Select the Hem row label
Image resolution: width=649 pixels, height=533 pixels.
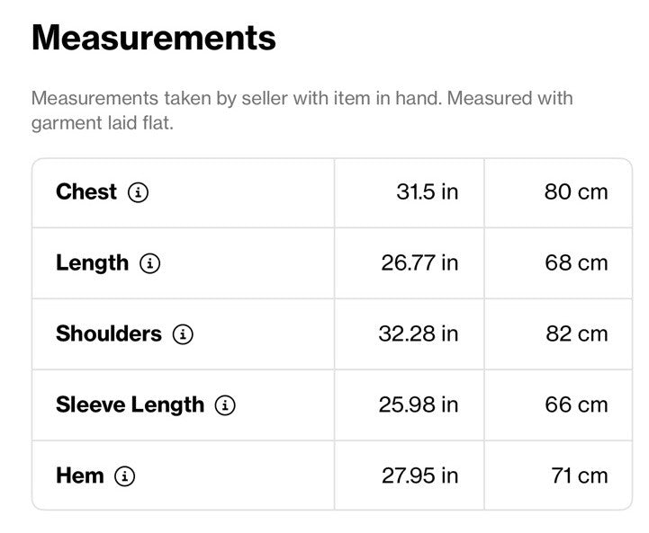[80, 475]
